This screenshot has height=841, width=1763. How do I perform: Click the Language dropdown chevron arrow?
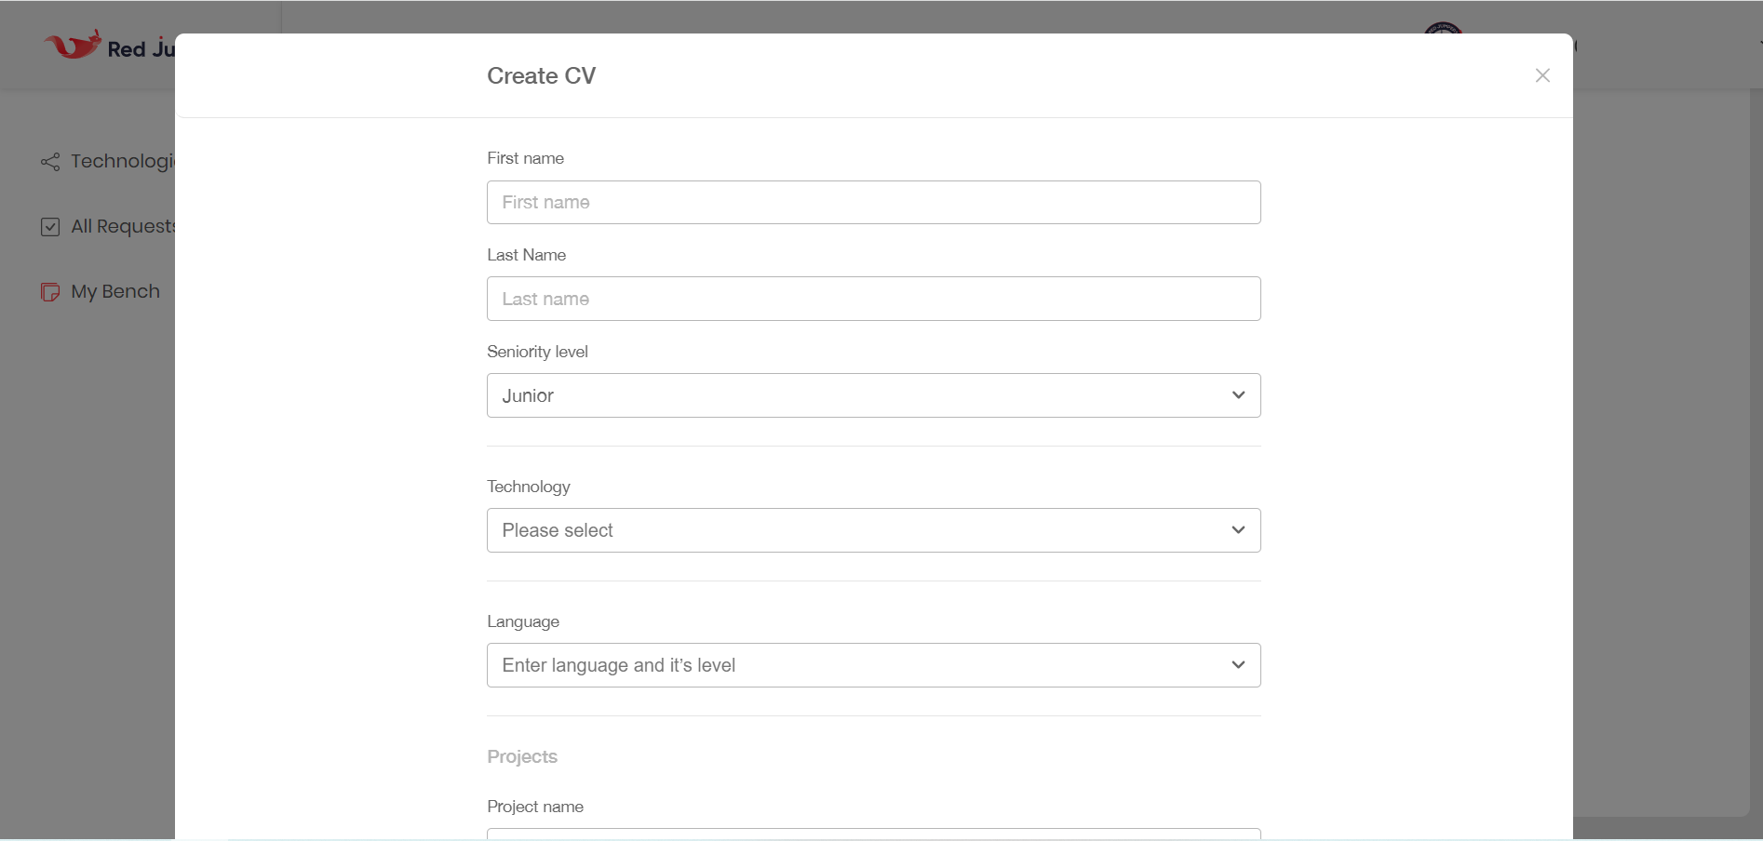1238,665
